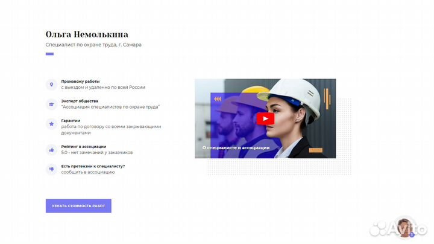Click the 'Произвожу работы' label
Image resolution: width=434 pixels, height=244 pixels.
pyautogui.click(x=80, y=82)
